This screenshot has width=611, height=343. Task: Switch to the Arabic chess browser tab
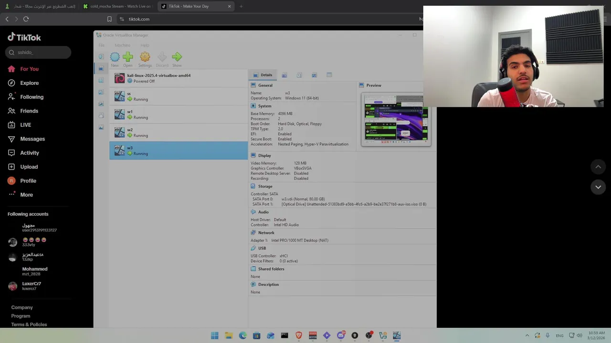click(41, 6)
